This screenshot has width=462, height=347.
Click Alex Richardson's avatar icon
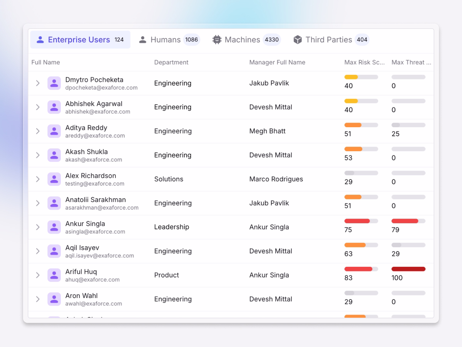click(x=54, y=179)
